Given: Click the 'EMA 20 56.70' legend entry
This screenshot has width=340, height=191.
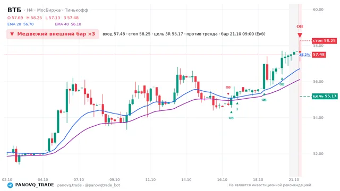Looking at the screenshot, I should click(21, 24).
